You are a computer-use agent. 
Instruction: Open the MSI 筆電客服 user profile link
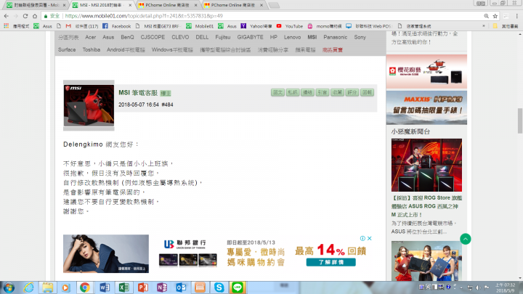pyautogui.click(x=138, y=93)
